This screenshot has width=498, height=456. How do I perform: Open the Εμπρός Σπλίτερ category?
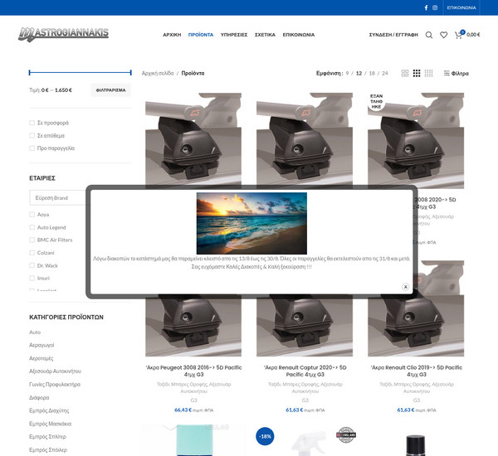click(47, 437)
